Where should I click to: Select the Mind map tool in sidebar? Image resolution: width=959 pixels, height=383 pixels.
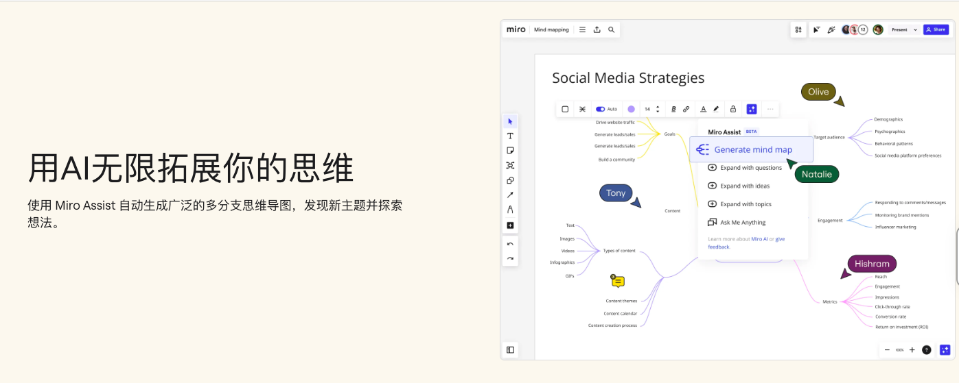click(x=510, y=165)
